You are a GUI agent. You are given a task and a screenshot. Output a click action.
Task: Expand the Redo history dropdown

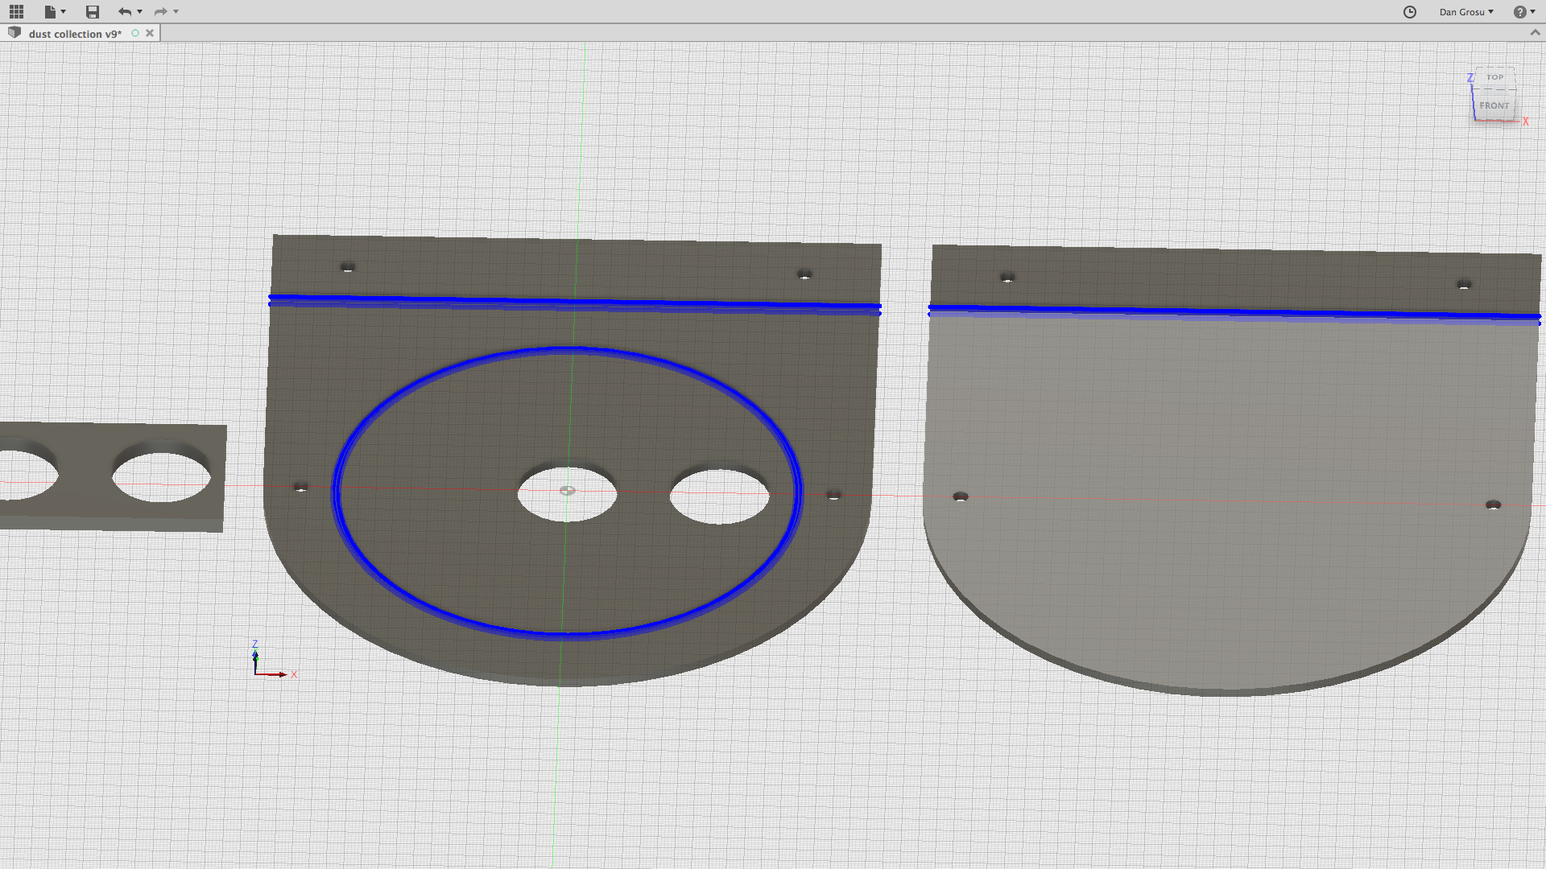pyautogui.click(x=175, y=12)
